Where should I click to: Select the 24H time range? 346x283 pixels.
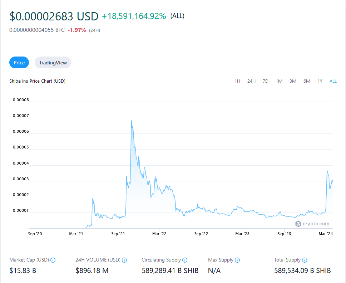(251, 81)
